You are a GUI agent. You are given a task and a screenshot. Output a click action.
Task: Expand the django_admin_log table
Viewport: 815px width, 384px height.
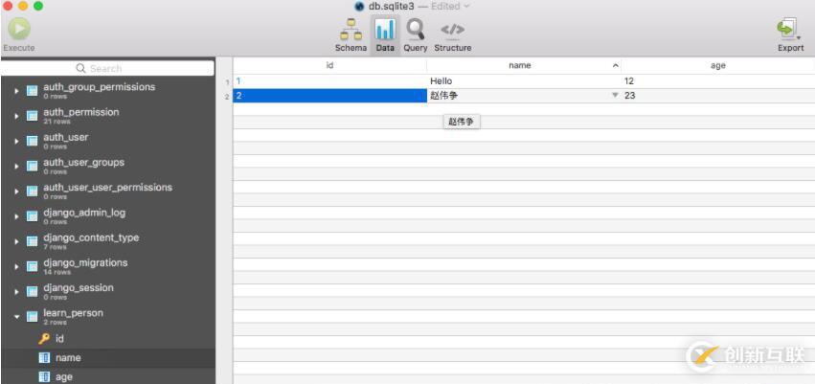pos(16,216)
